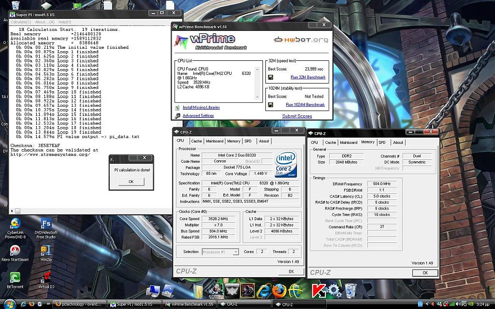Screen dimensions: 495x309
Task: Click OK in the PI calculation is done dialog
Action: [x=131, y=182]
